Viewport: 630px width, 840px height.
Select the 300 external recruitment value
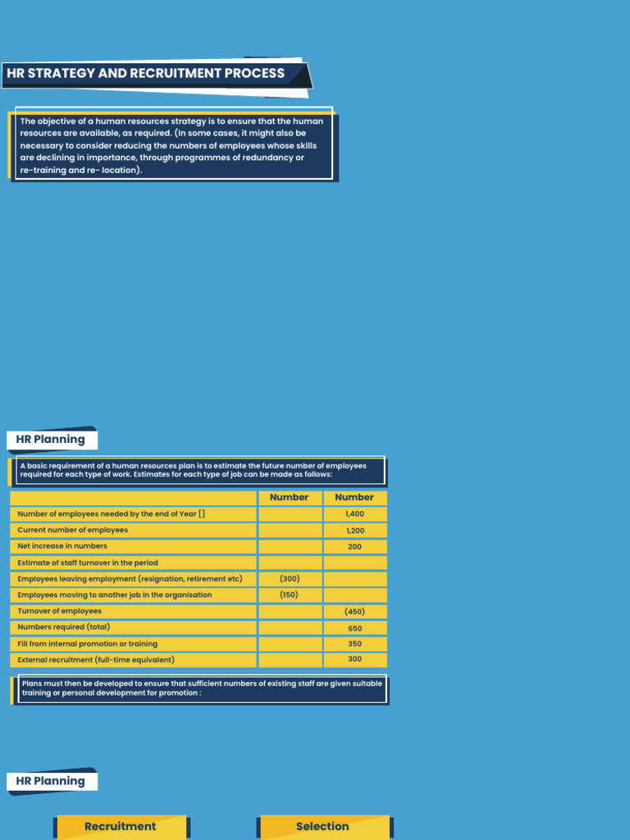(354, 659)
